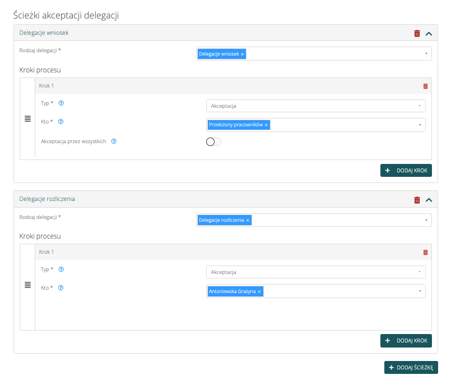Open Typ dropdown in Delegacje wniosek step
Image resolution: width=451 pixels, height=384 pixels.
(315, 106)
